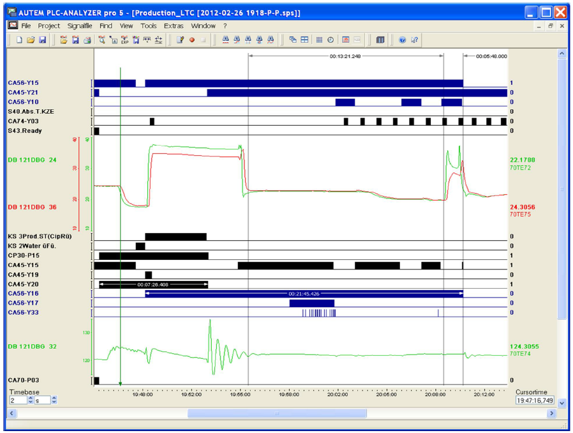Click the tile windows icon
The image size is (573, 433).
click(304, 40)
